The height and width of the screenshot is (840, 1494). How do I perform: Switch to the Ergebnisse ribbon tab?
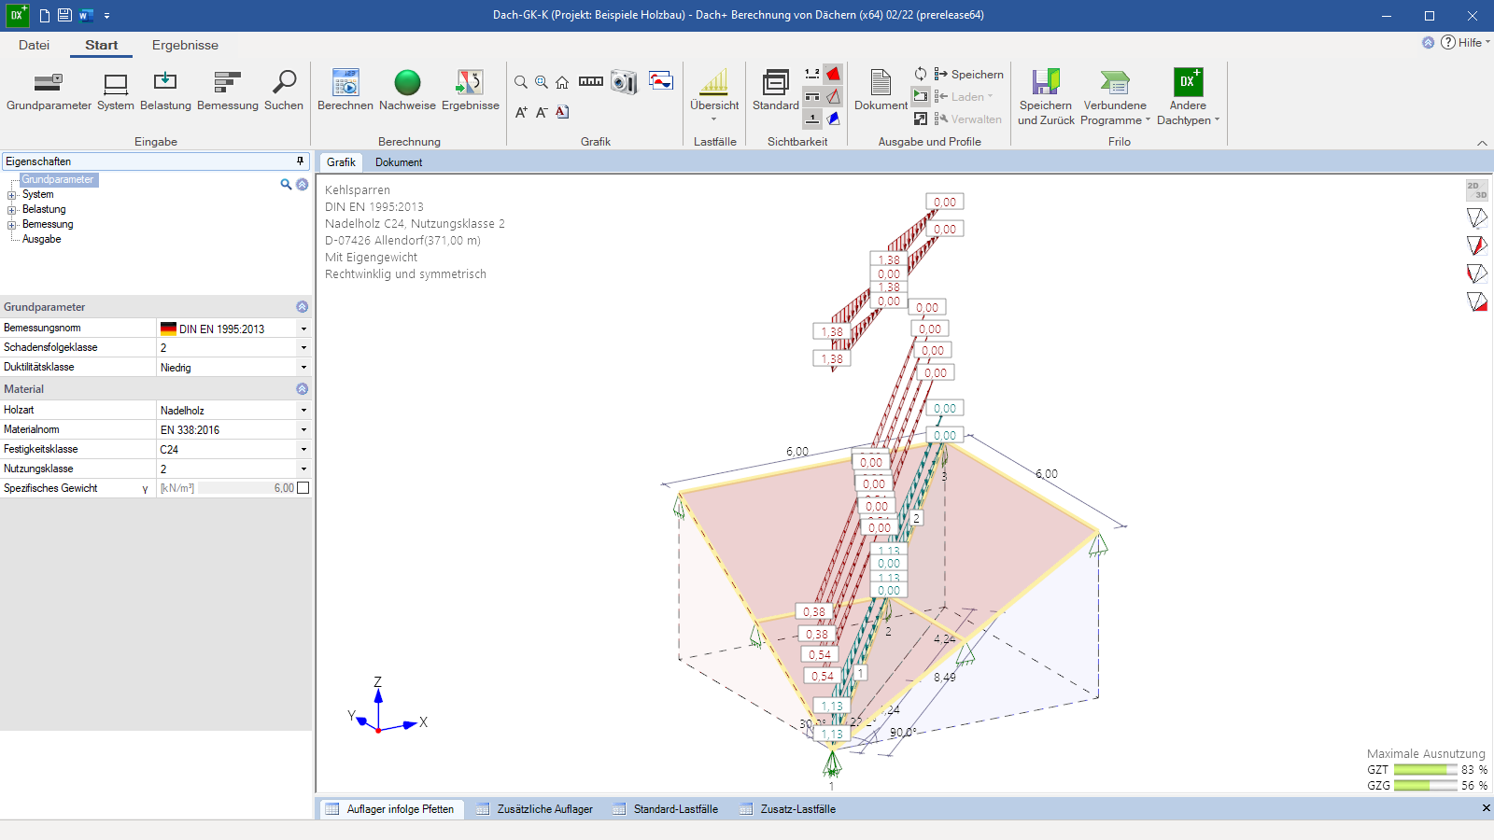(x=185, y=45)
